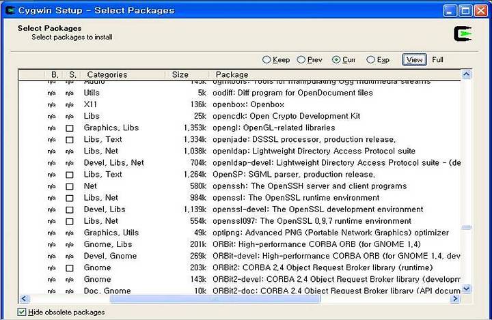Image resolution: width=492 pixels, height=320 pixels.
Task: Click the scroll down arrow of package list
Action: (x=466, y=289)
